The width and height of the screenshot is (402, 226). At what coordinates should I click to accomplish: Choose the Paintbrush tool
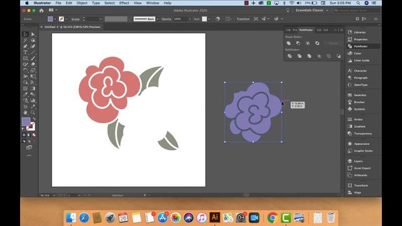(x=33, y=58)
